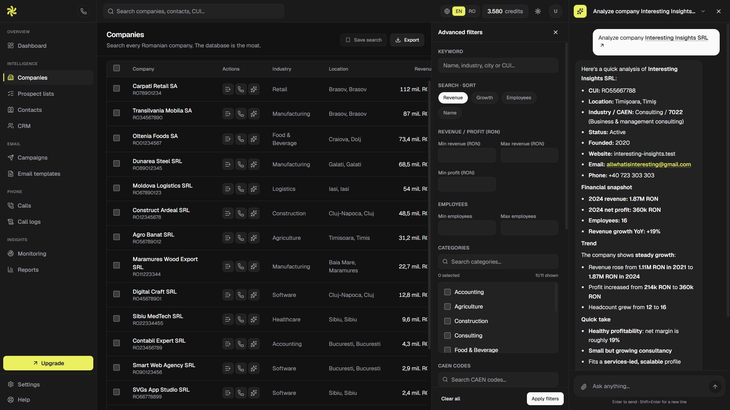Enable the Agriculture category checkbox
Image resolution: width=730 pixels, height=410 pixels.
click(447, 307)
